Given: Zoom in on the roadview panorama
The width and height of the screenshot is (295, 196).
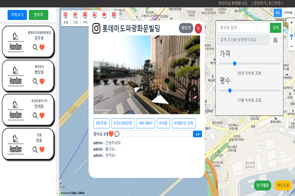Looking at the screenshot, I should (194, 89).
